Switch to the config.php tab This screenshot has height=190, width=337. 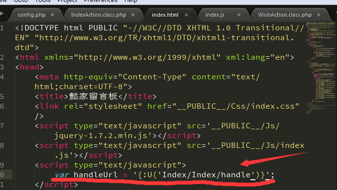(x=31, y=15)
